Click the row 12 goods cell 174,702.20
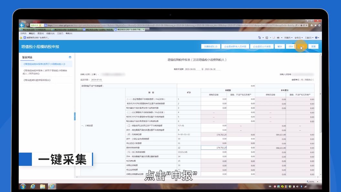 [214, 148]
